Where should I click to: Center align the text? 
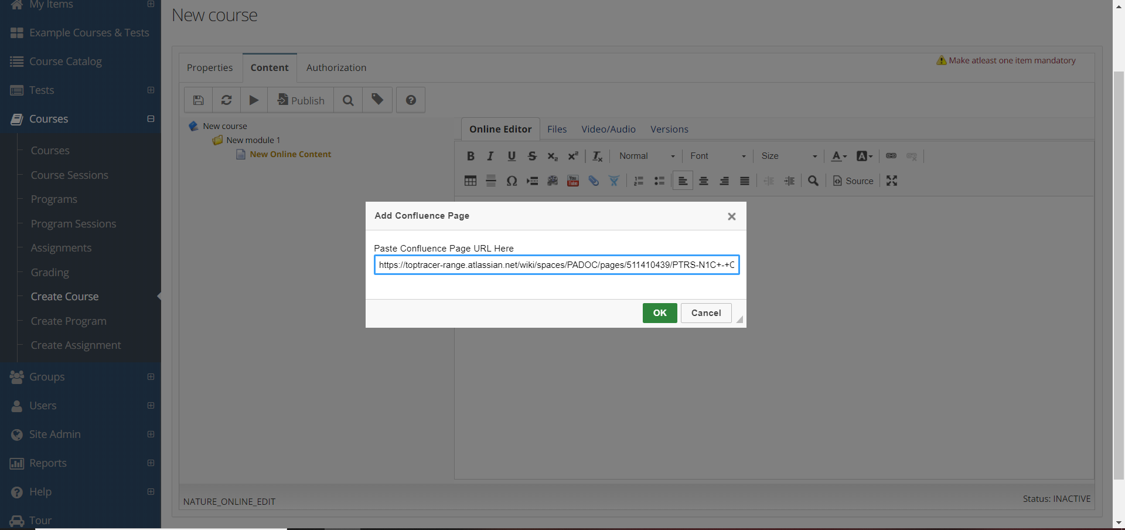(x=704, y=181)
